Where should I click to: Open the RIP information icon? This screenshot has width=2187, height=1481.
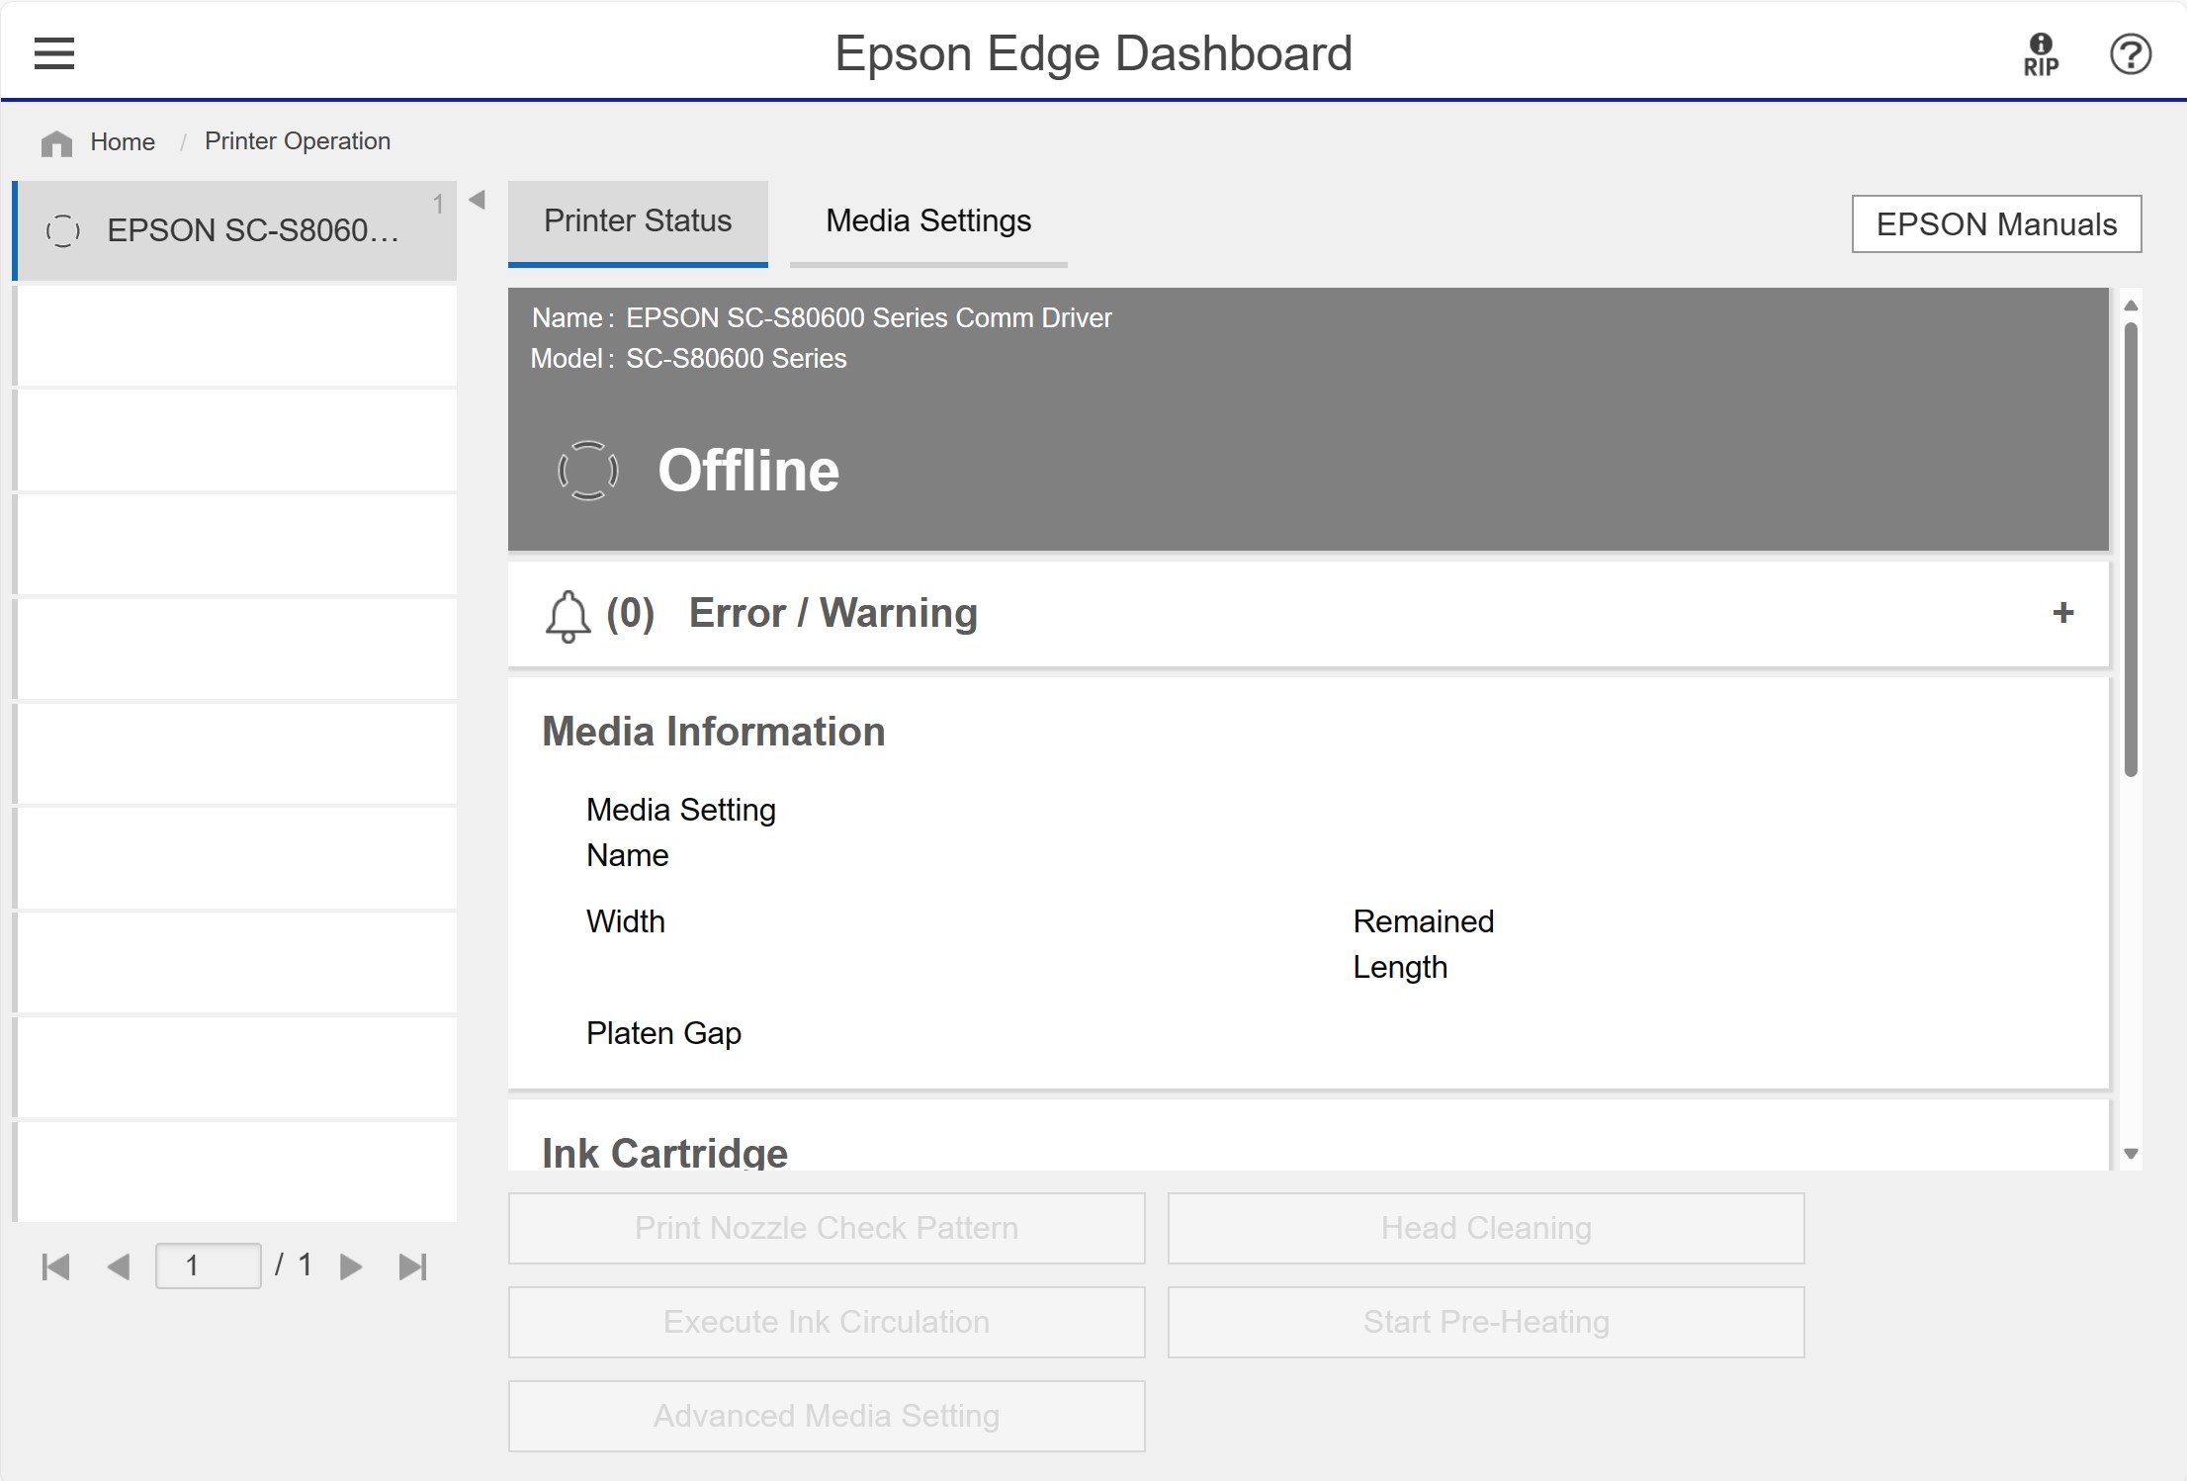2041,54
